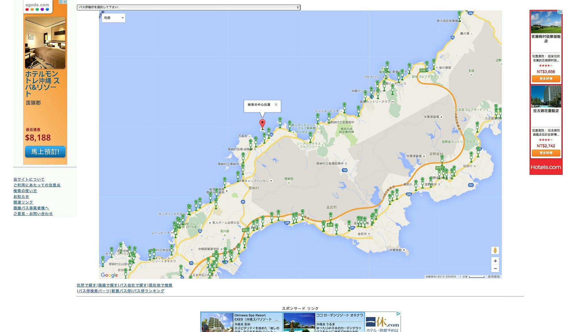The width and height of the screenshot is (581, 332).
Task: Click 更多詳情 button under 吉瀨鄉村俱樂部飯店
Action: click(546, 79)
